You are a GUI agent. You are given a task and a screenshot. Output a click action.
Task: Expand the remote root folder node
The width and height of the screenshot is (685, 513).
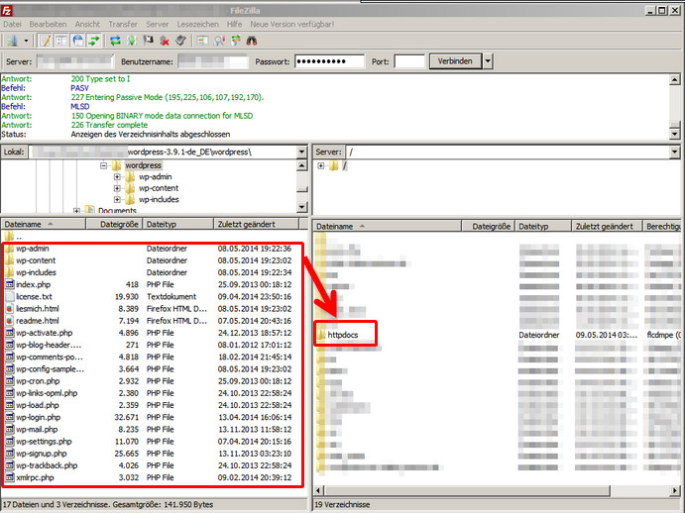tap(321, 165)
